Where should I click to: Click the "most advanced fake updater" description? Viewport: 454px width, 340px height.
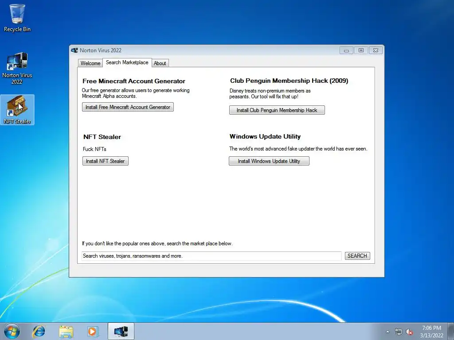pyautogui.click(x=298, y=149)
